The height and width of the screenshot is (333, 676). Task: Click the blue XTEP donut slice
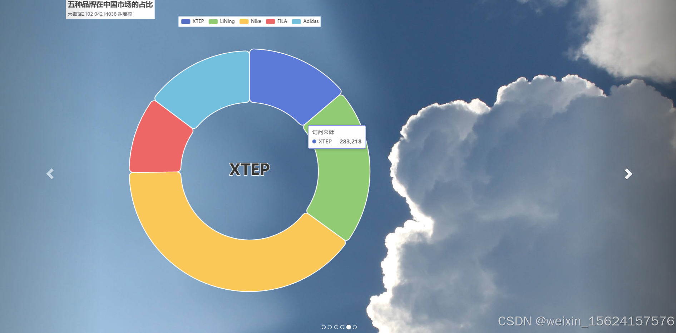(288, 82)
